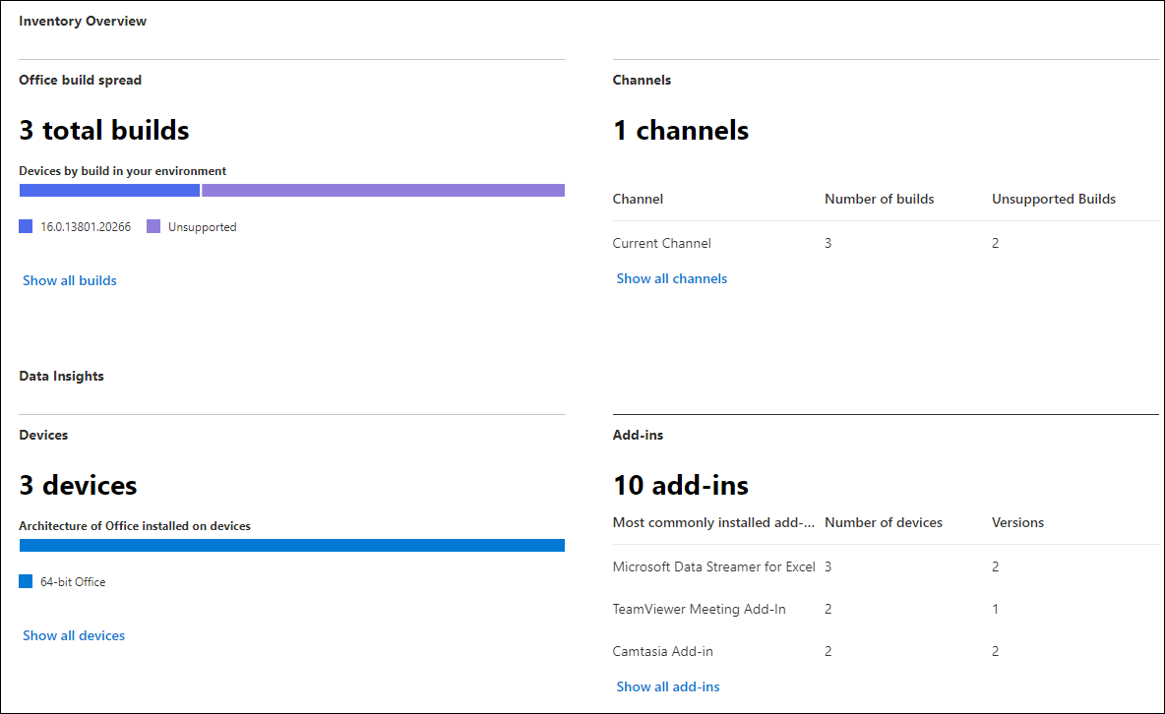Click the Unsupported Builds column header

tap(1054, 199)
